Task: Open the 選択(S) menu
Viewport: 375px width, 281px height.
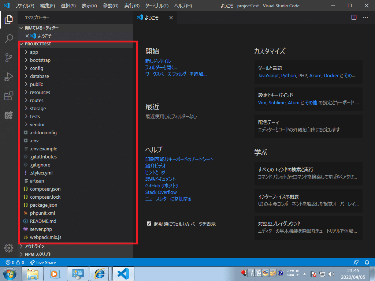Action: click(68, 5)
